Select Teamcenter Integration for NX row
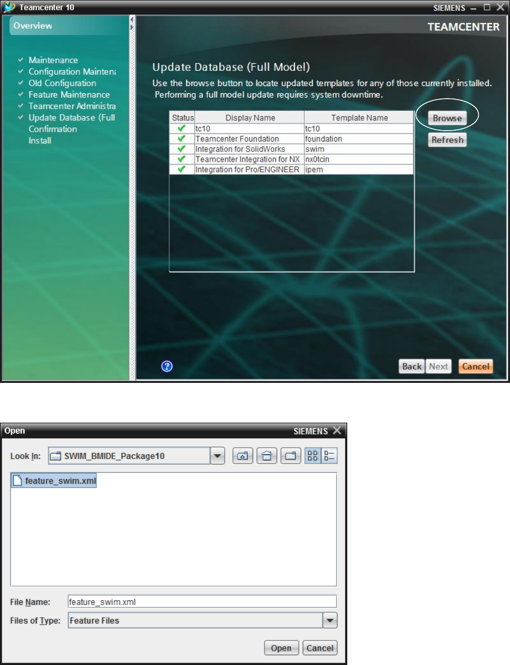Screen dimensions: 510x665 (x=291, y=160)
